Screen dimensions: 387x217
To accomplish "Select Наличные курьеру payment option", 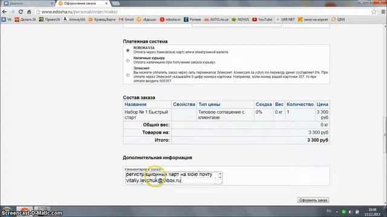I will [128, 60].
